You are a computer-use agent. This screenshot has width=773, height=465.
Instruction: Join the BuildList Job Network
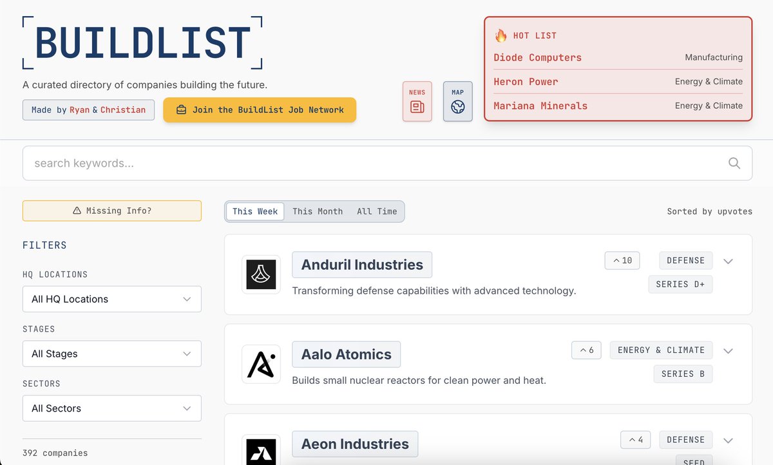point(260,109)
